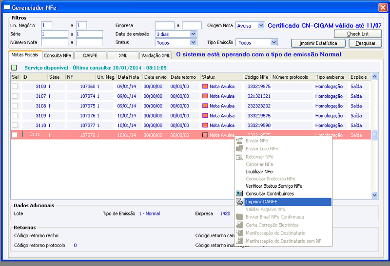Click the Consultar Contribuintes menu icon
The width and height of the screenshot is (390, 266).
pos(239,194)
